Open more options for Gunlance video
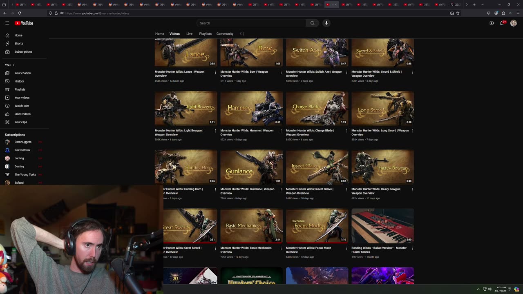The image size is (523, 294). (281, 189)
